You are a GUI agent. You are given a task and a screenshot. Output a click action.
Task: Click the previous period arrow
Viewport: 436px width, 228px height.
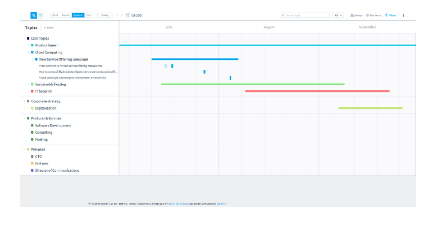pos(117,15)
